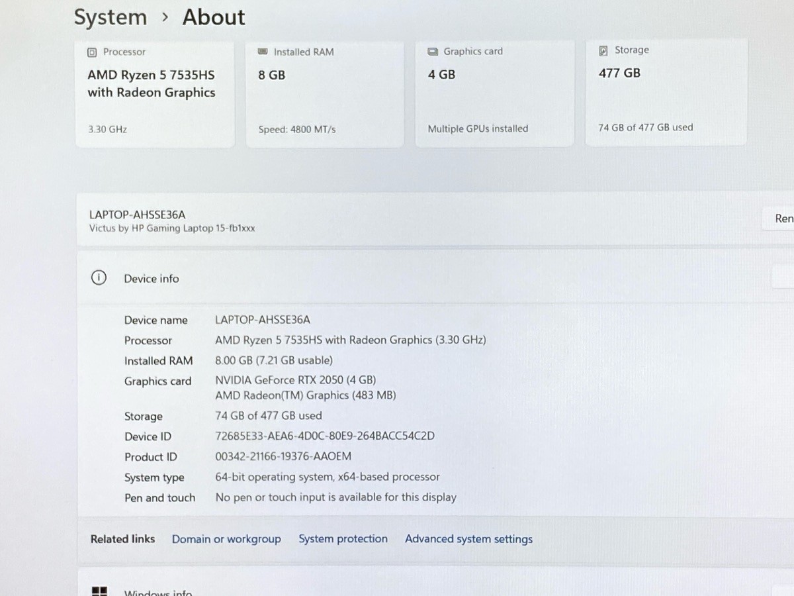
Task: Click the Windows logo icon
Action: pyautogui.click(x=99, y=591)
